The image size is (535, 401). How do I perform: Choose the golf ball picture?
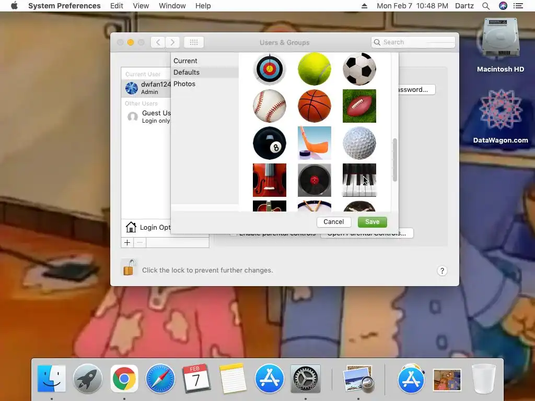click(359, 143)
